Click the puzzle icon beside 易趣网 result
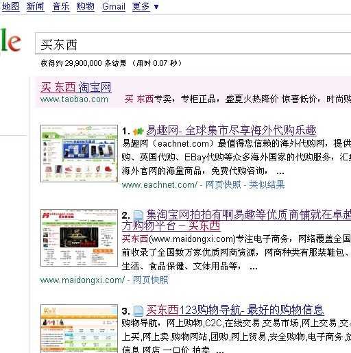Screen dimensions: 351x353 pyautogui.click(x=138, y=131)
